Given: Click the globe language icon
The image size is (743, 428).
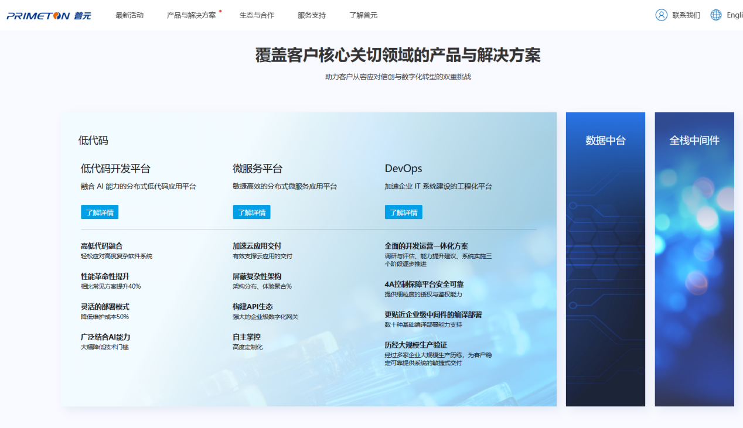Looking at the screenshot, I should 715,15.
